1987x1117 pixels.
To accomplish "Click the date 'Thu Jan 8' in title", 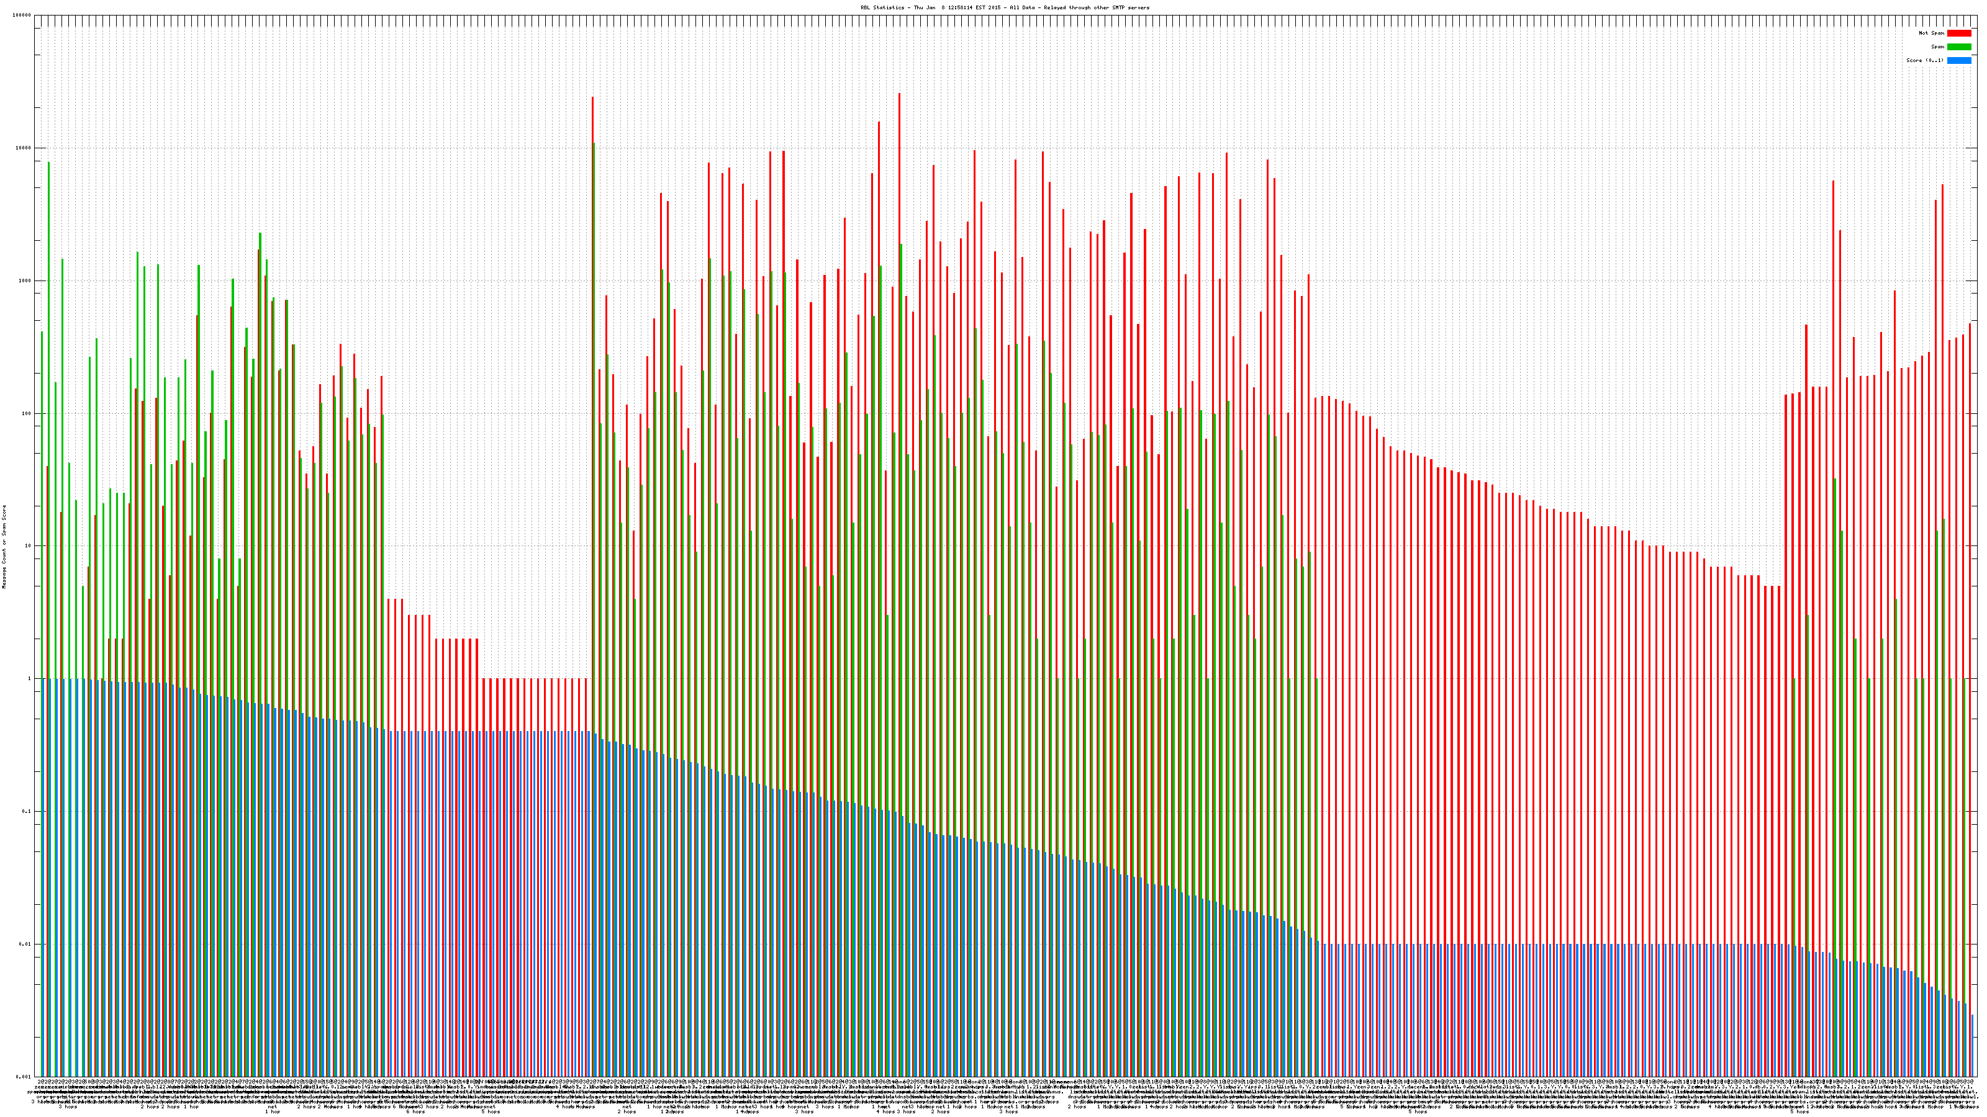I will [930, 7].
